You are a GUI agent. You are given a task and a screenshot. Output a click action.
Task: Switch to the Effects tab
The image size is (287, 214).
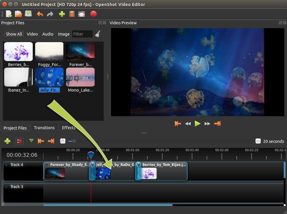[x=68, y=128]
